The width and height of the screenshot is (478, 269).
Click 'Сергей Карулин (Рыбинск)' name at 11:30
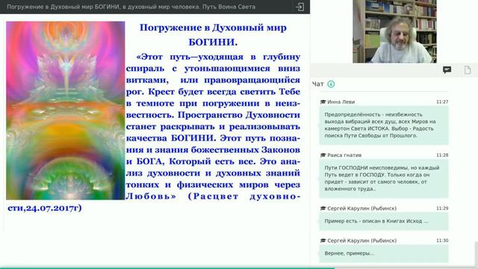(x=361, y=241)
